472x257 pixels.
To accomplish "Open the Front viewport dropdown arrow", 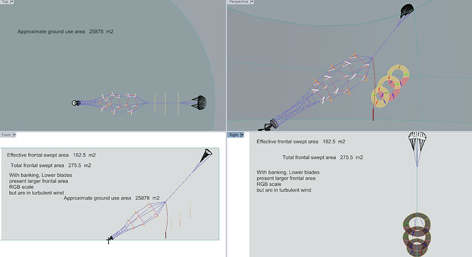I will (x=14, y=135).
